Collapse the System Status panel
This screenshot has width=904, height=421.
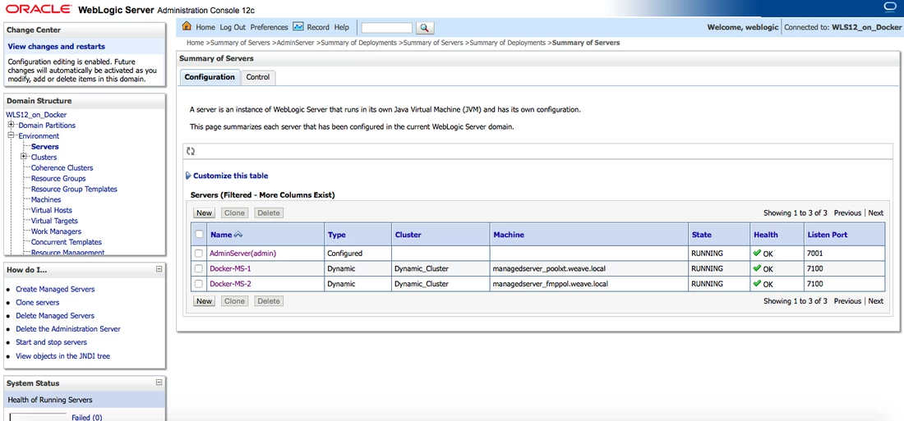click(x=159, y=382)
